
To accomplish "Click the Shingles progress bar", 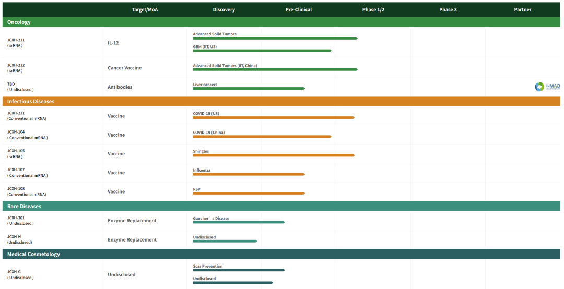I will [x=273, y=155].
